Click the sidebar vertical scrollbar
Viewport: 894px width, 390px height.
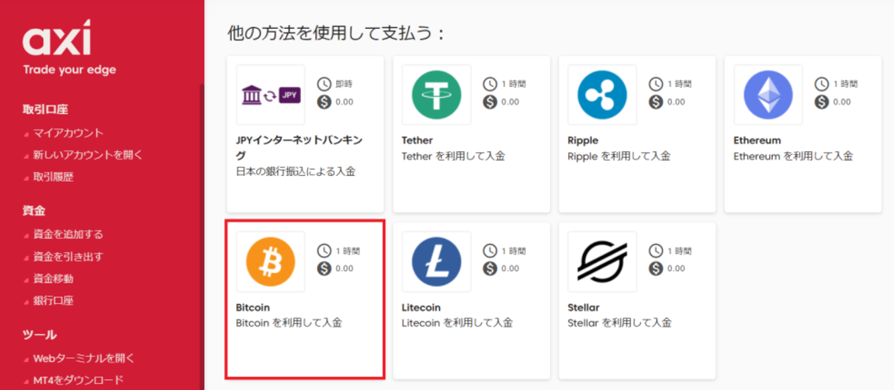pyautogui.click(x=202, y=233)
